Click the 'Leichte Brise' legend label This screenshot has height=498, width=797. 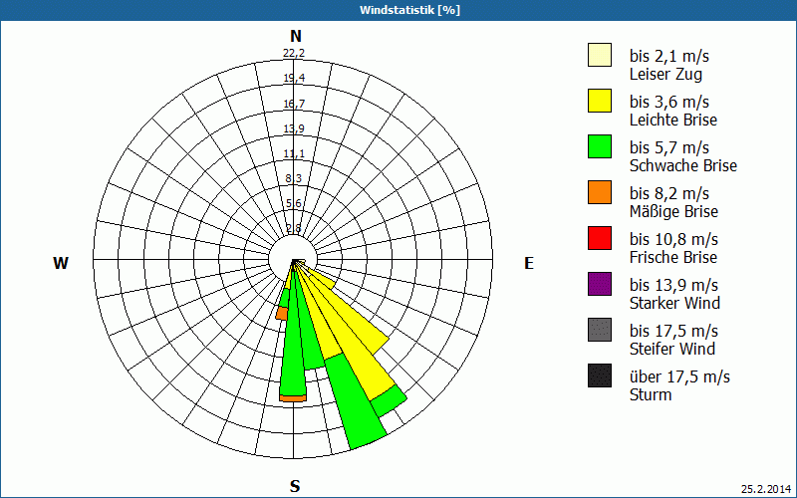tap(673, 120)
